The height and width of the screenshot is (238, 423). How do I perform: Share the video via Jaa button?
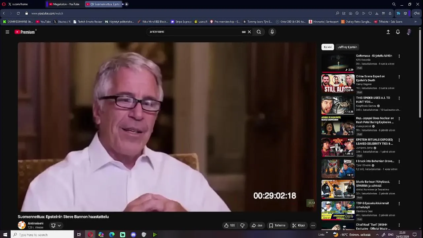[x=257, y=225]
